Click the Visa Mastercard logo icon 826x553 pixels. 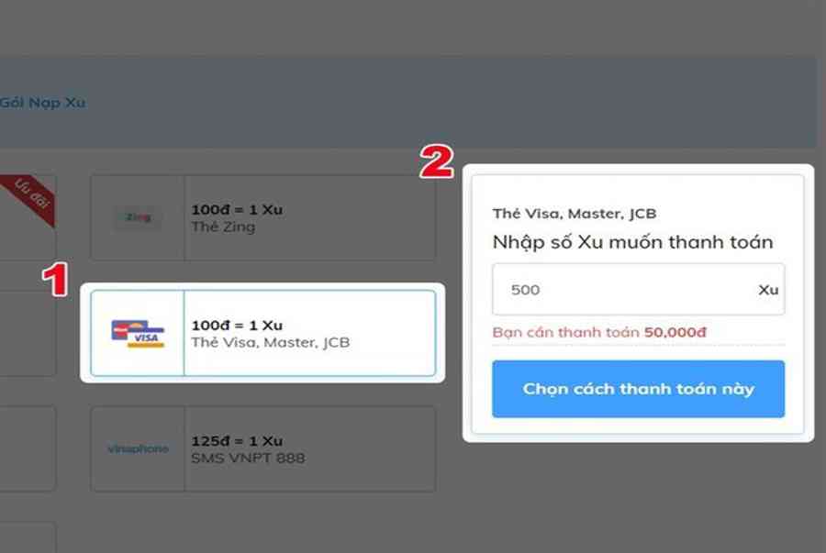[138, 334]
